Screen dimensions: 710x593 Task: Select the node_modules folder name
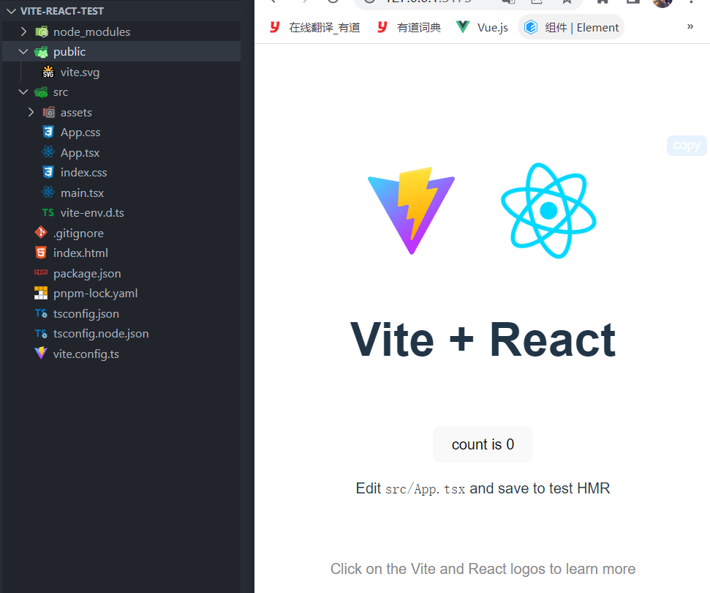(x=92, y=31)
